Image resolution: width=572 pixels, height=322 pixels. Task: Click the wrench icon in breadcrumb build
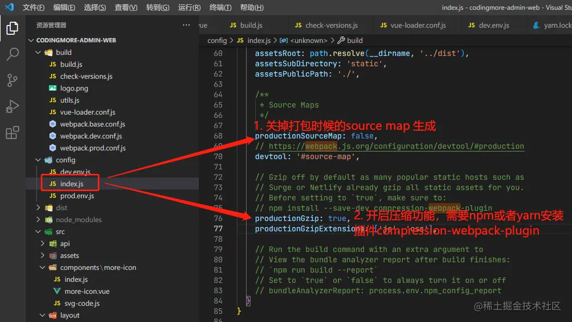point(341,40)
